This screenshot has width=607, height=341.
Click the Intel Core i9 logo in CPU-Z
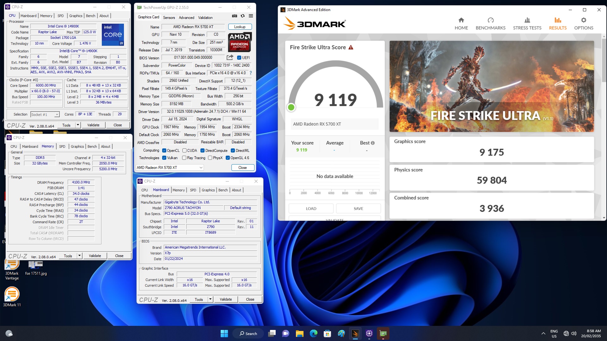click(113, 34)
